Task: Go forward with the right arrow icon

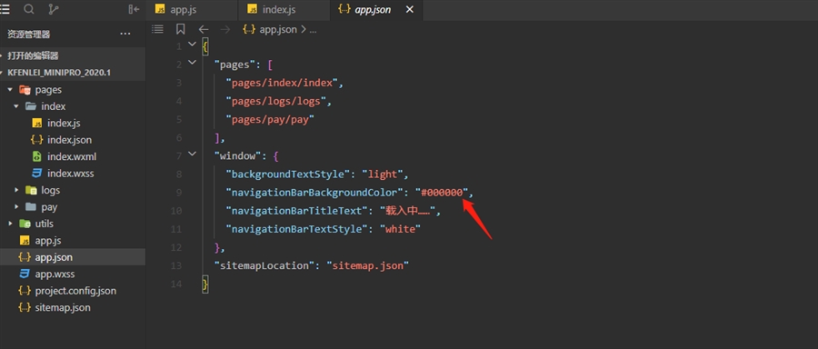Action: click(x=225, y=30)
